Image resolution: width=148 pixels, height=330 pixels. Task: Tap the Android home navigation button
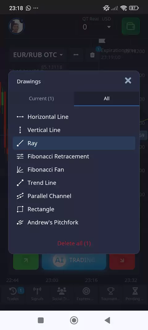[x=74, y=320]
